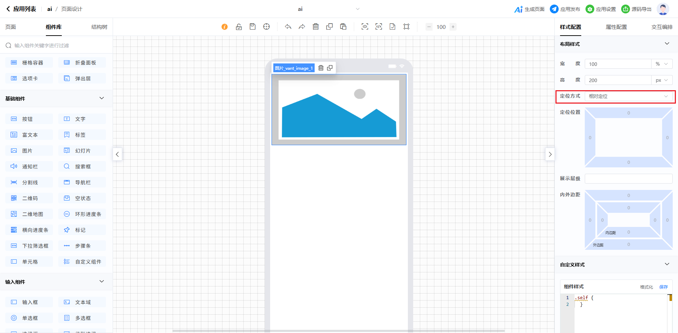This screenshot has width=678, height=333.
Task: Collapse the 布局样式 section
Action: click(667, 44)
